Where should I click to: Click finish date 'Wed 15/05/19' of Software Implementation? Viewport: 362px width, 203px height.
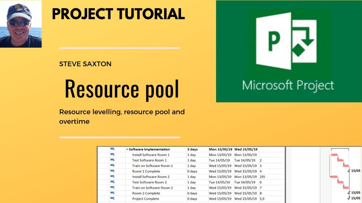[246, 149]
